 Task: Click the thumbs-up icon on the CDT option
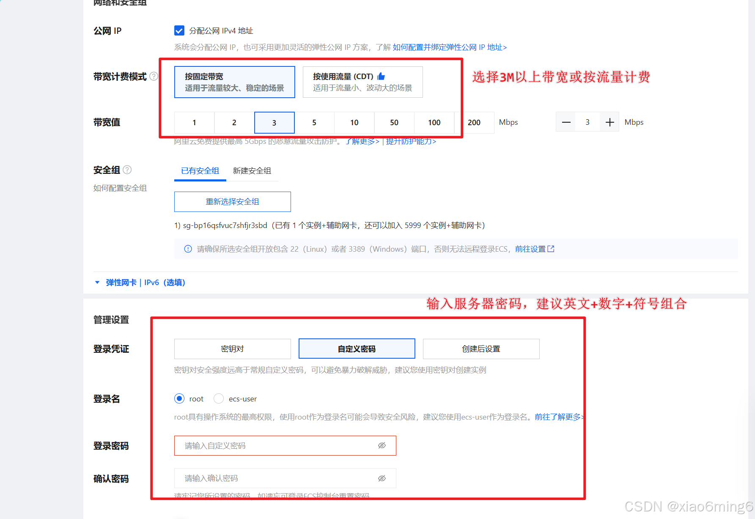(x=381, y=76)
